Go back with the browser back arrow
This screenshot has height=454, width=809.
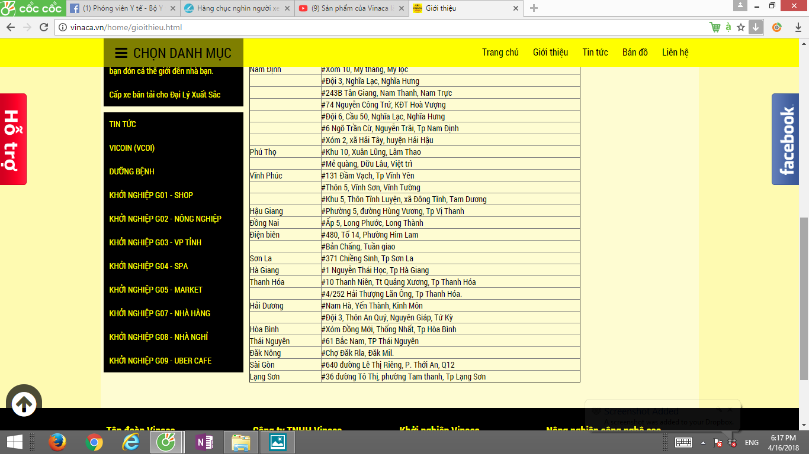click(11, 27)
